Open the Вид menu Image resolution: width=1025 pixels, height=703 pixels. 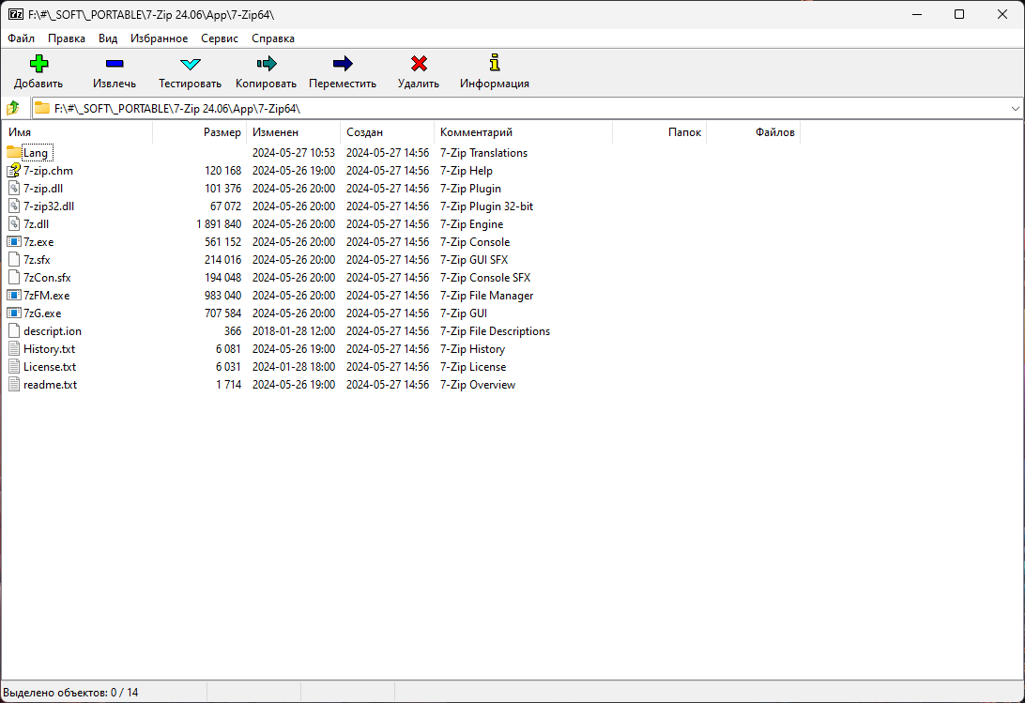[108, 38]
